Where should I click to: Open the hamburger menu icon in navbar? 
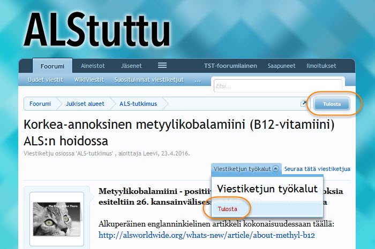162,66
